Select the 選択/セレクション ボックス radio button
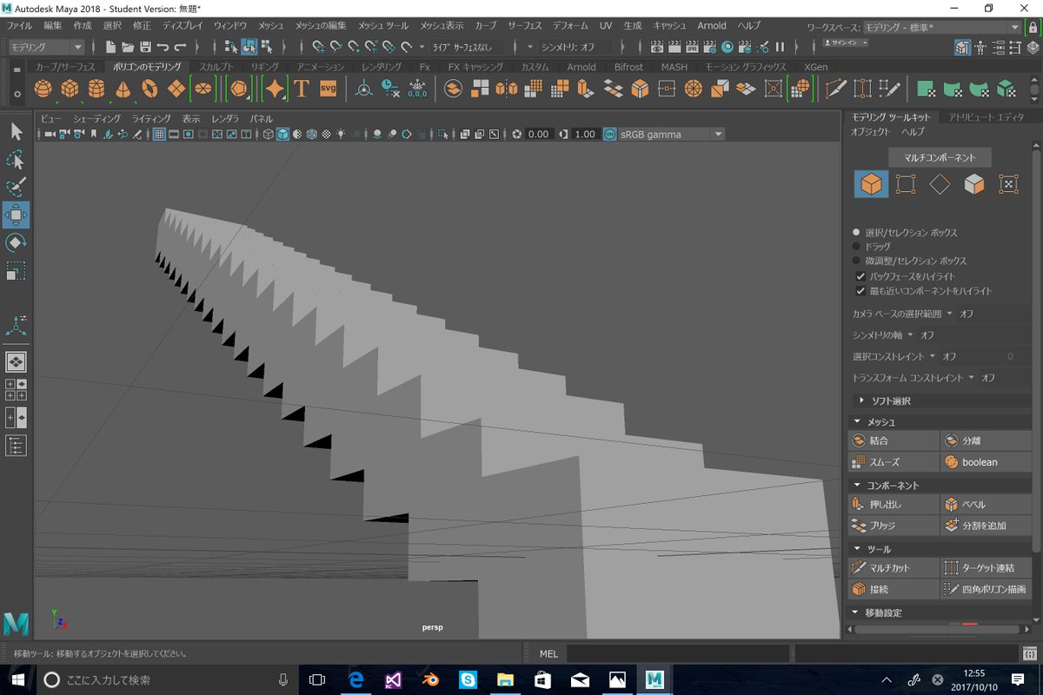This screenshot has width=1043, height=695. coord(856,233)
